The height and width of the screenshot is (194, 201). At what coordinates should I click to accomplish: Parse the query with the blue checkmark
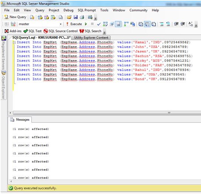tap(99, 24)
